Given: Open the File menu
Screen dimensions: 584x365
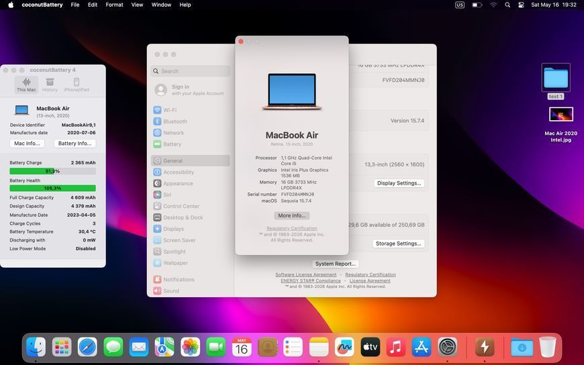Looking at the screenshot, I should pos(75,5).
